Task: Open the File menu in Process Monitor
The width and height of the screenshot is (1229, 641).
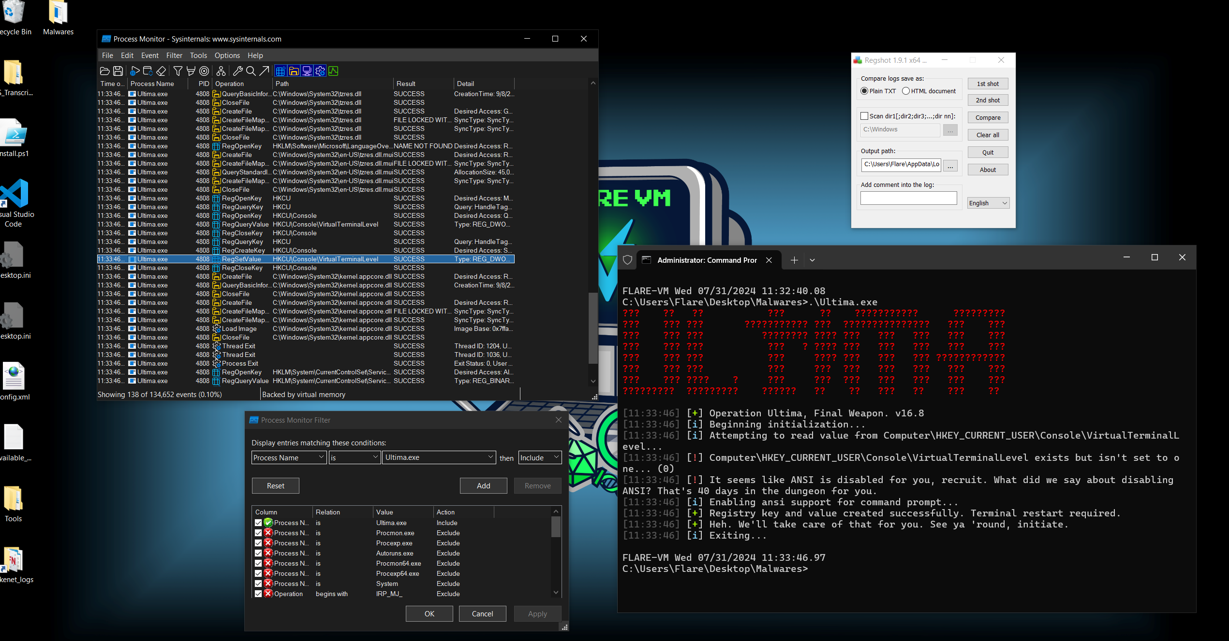Action: [107, 55]
